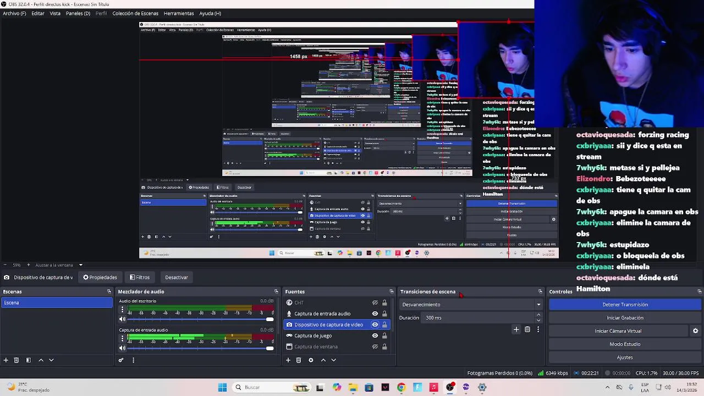Move source up in Fuentes list
704x396 pixels.
[323, 360]
